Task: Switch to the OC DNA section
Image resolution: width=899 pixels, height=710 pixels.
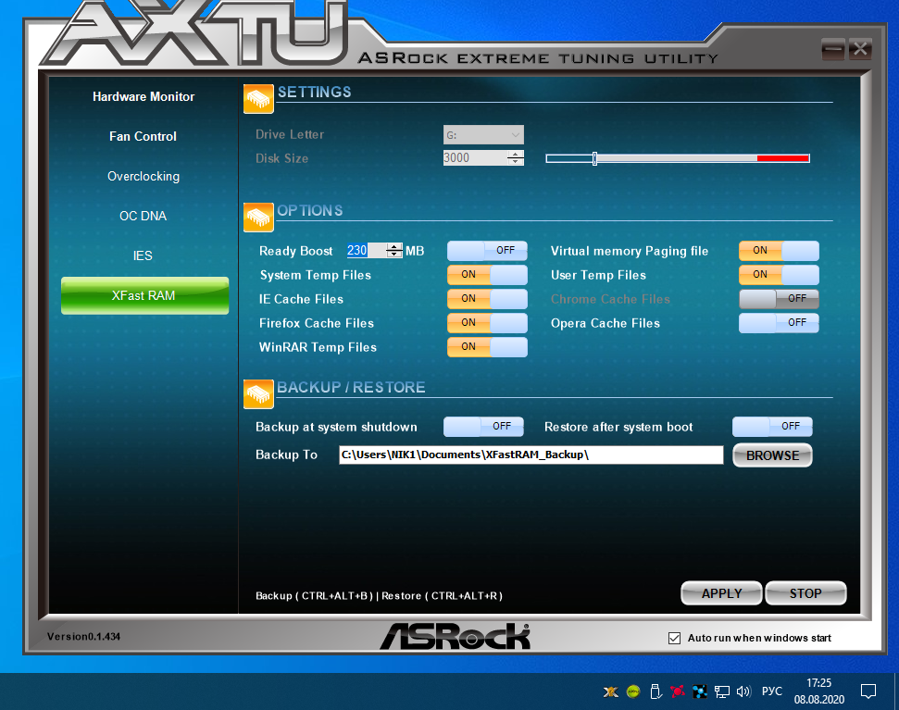Action: [x=143, y=216]
